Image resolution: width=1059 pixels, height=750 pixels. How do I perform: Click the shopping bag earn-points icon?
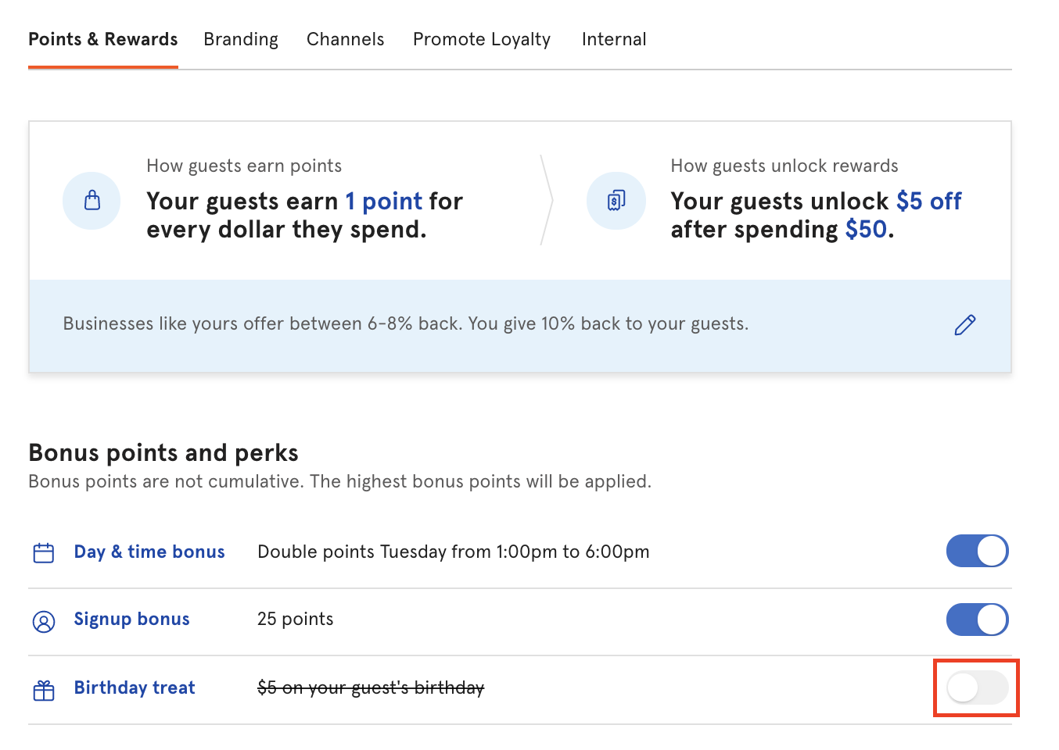(x=92, y=201)
